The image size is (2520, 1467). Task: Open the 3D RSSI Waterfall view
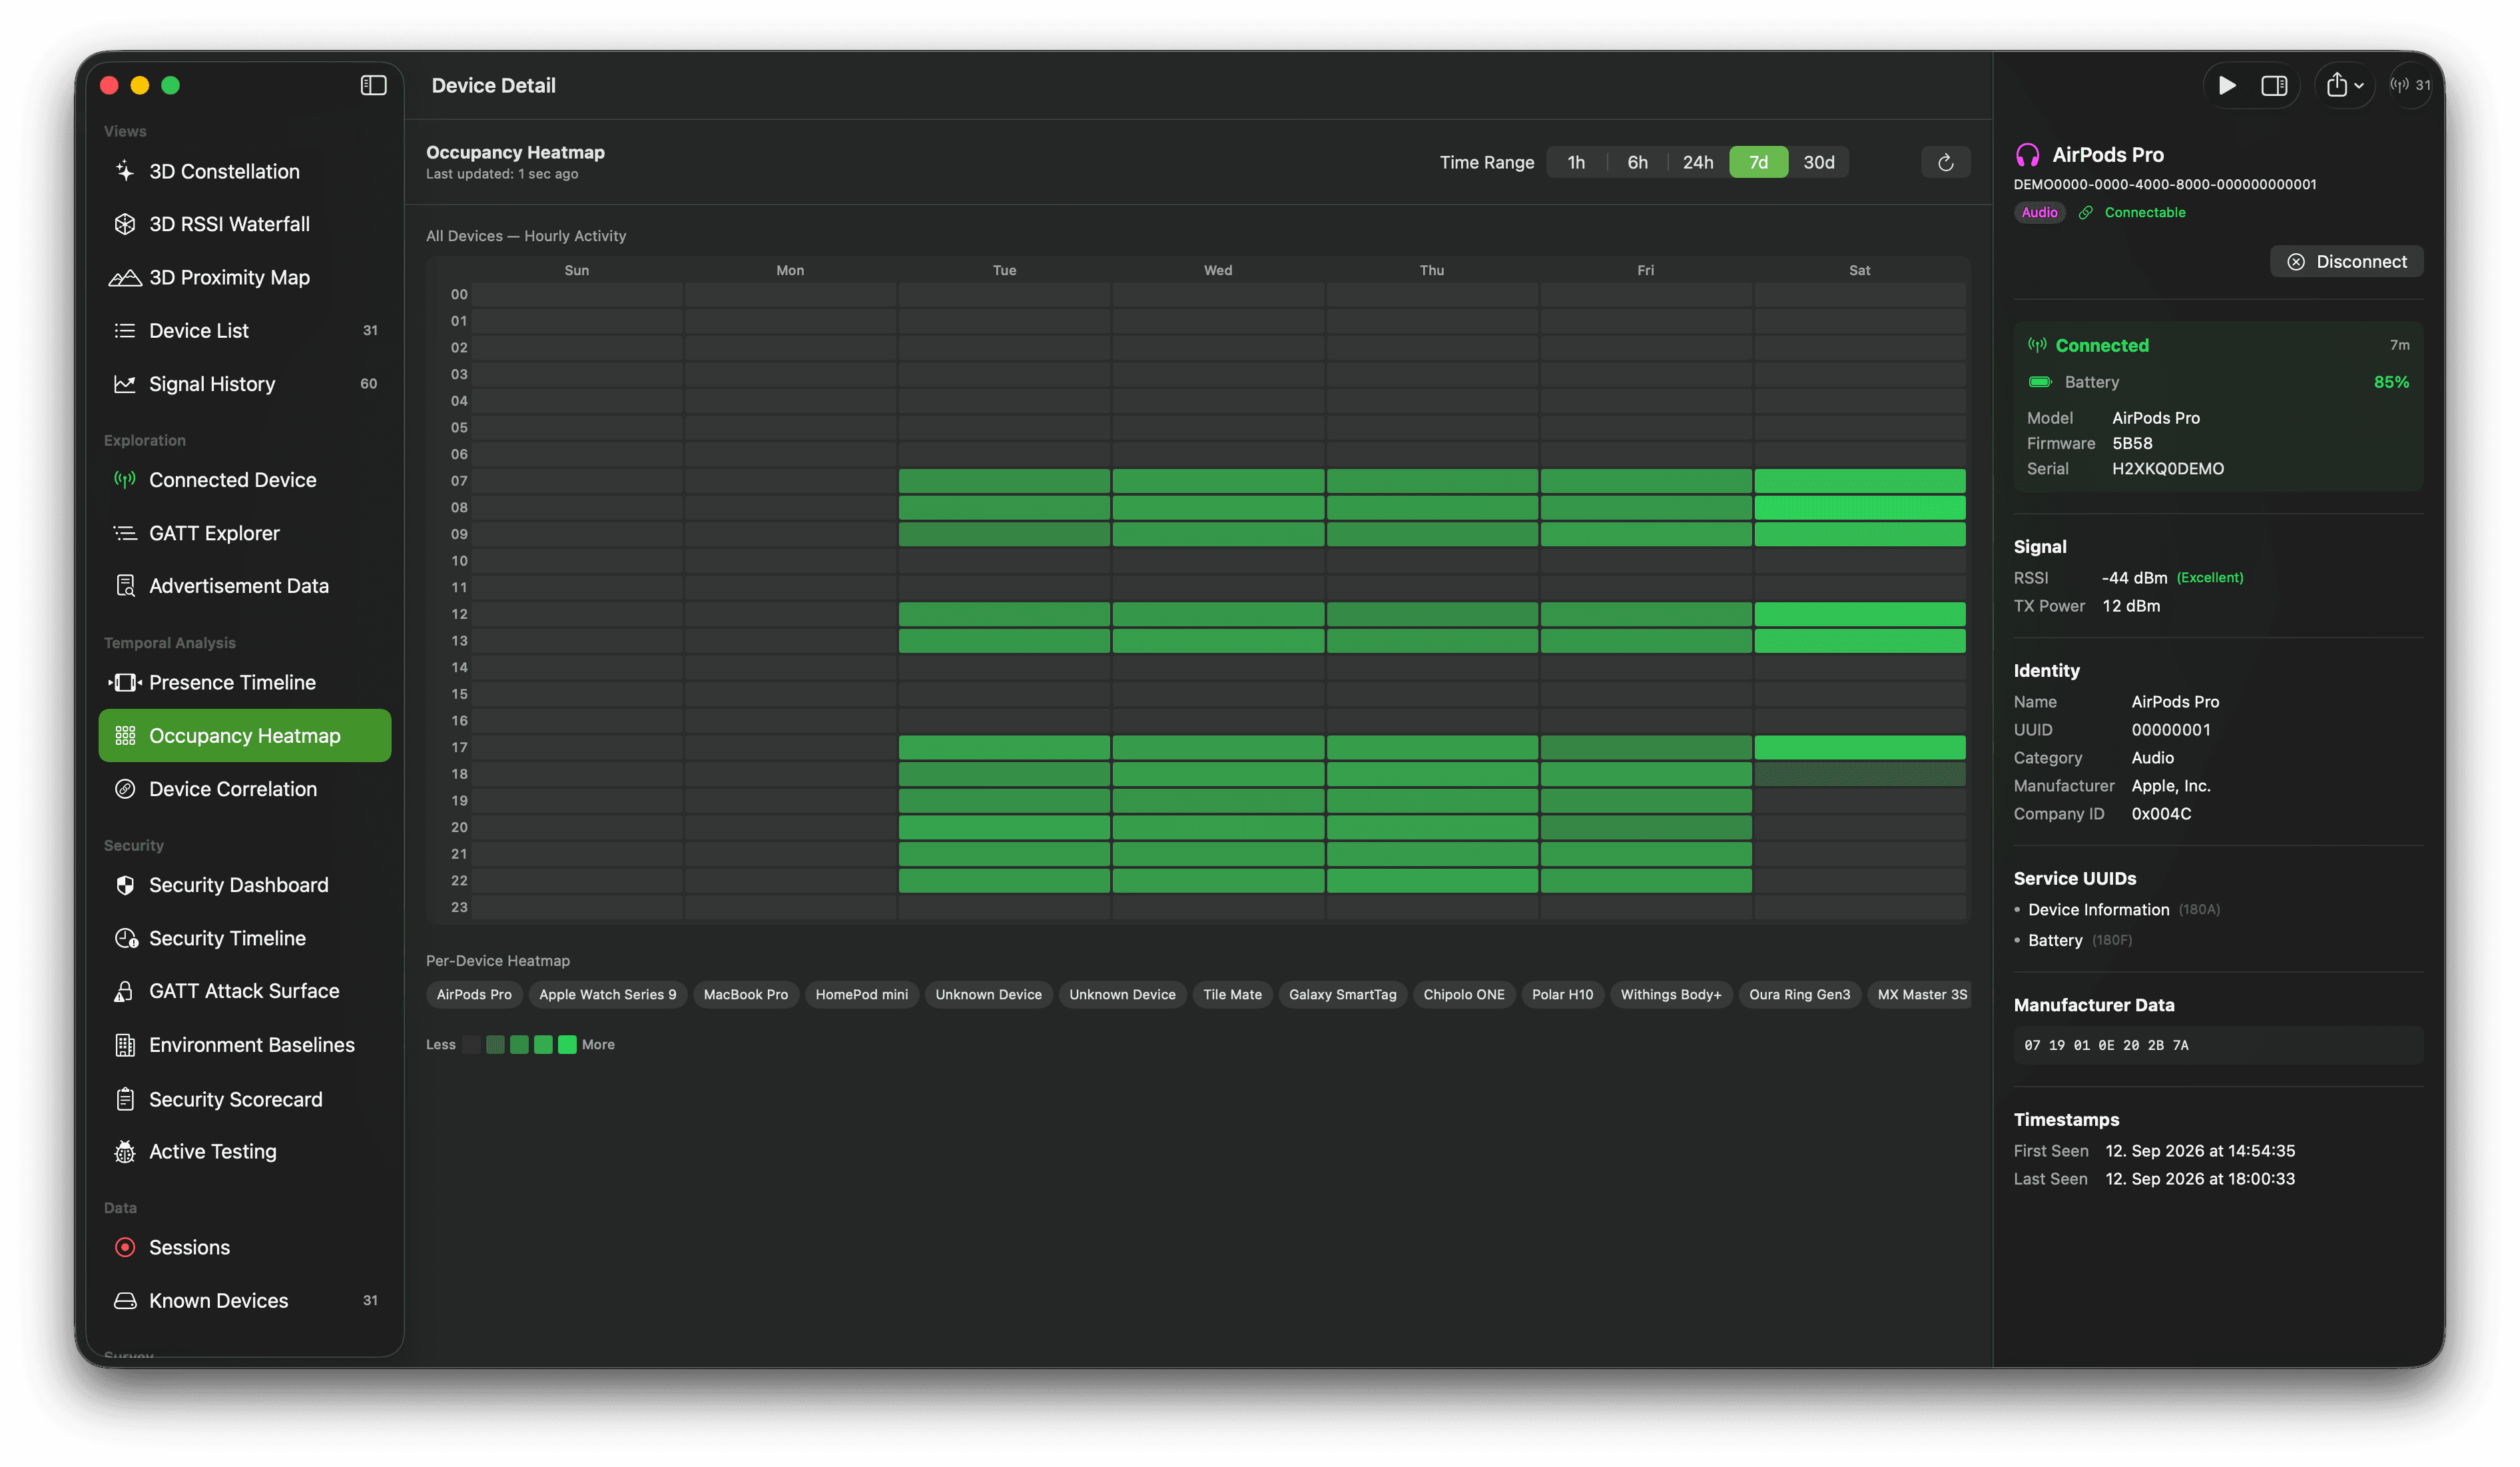click(244, 224)
